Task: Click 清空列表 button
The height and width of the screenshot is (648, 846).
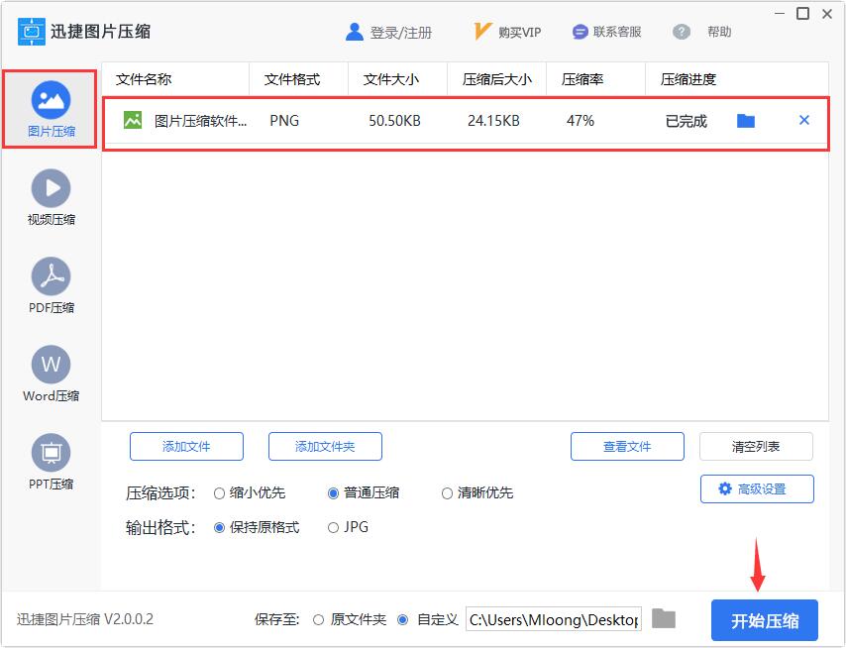Action: (x=757, y=447)
